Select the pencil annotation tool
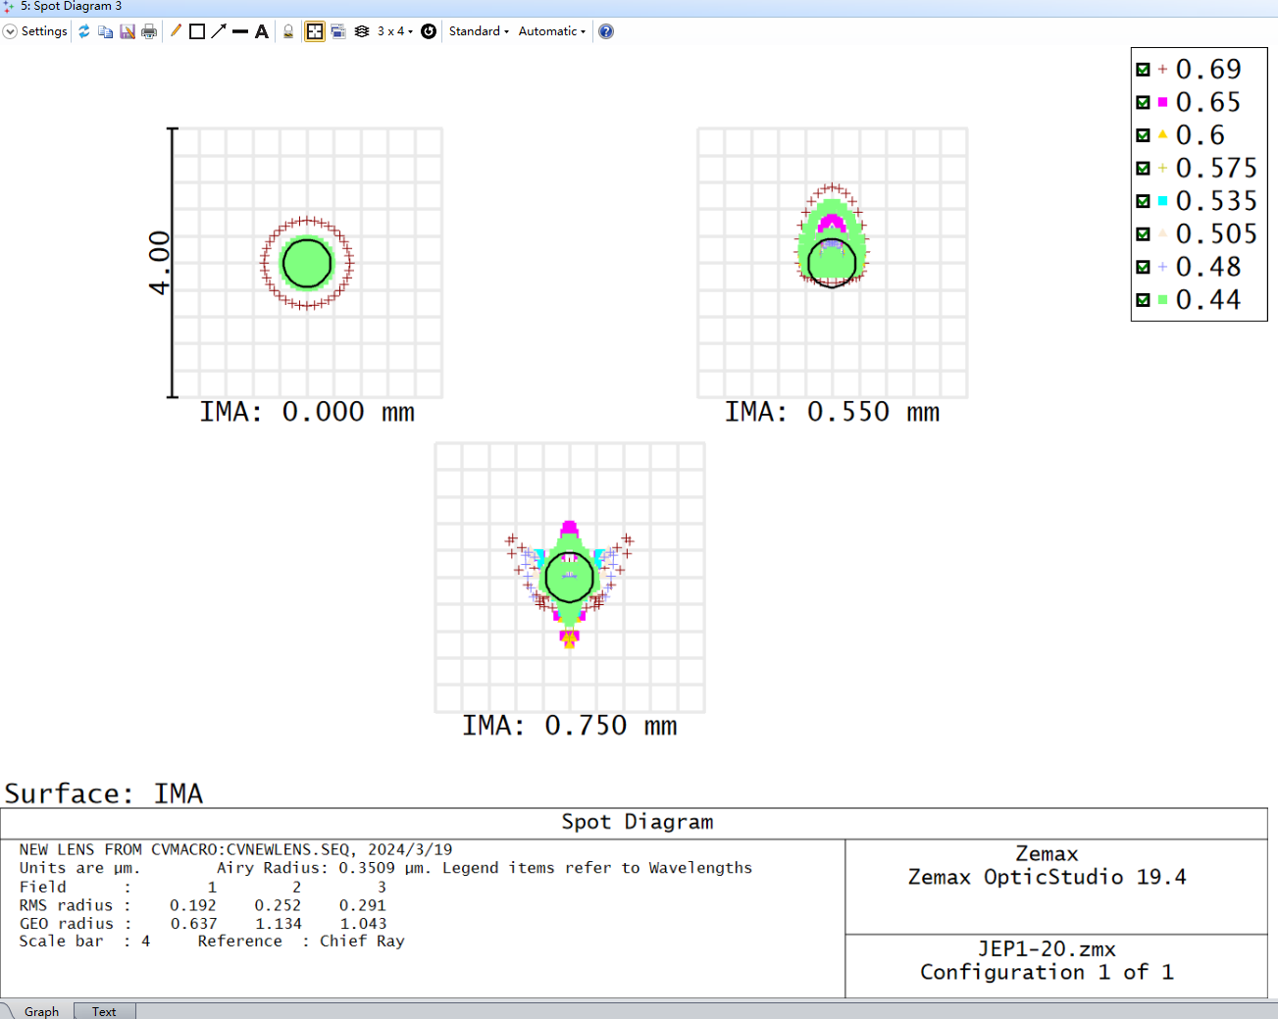 [176, 31]
